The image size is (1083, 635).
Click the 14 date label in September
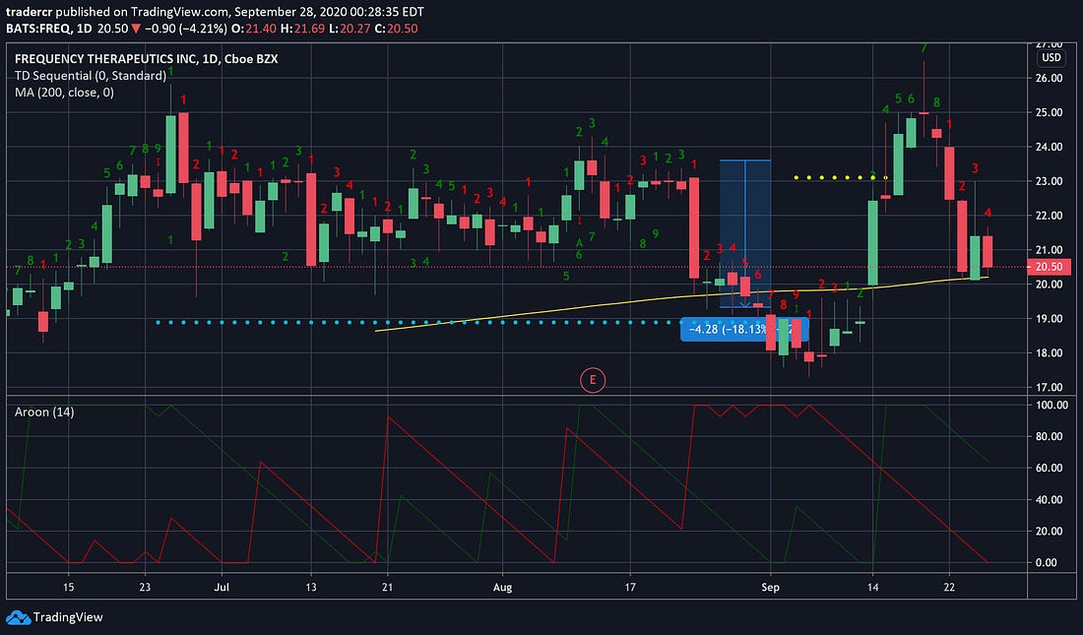point(873,588)
